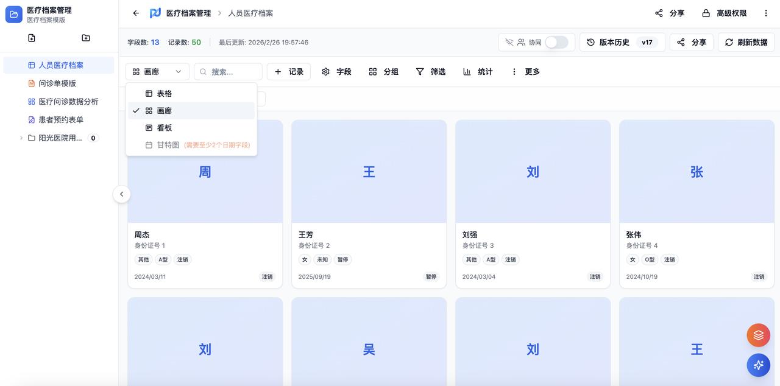Open the 张伟 card thumbnail
Screen dimensions: 780x386
point(697,172)
